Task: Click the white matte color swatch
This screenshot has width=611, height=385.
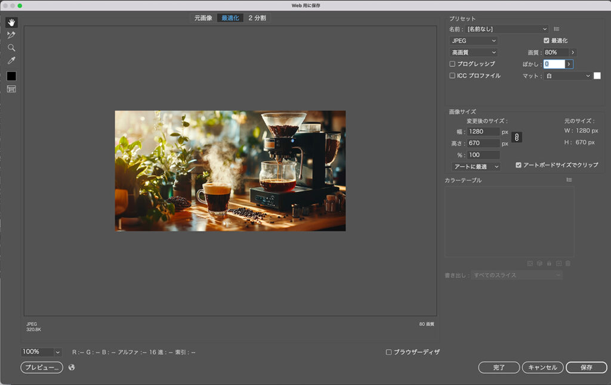Action: [597, 76]
